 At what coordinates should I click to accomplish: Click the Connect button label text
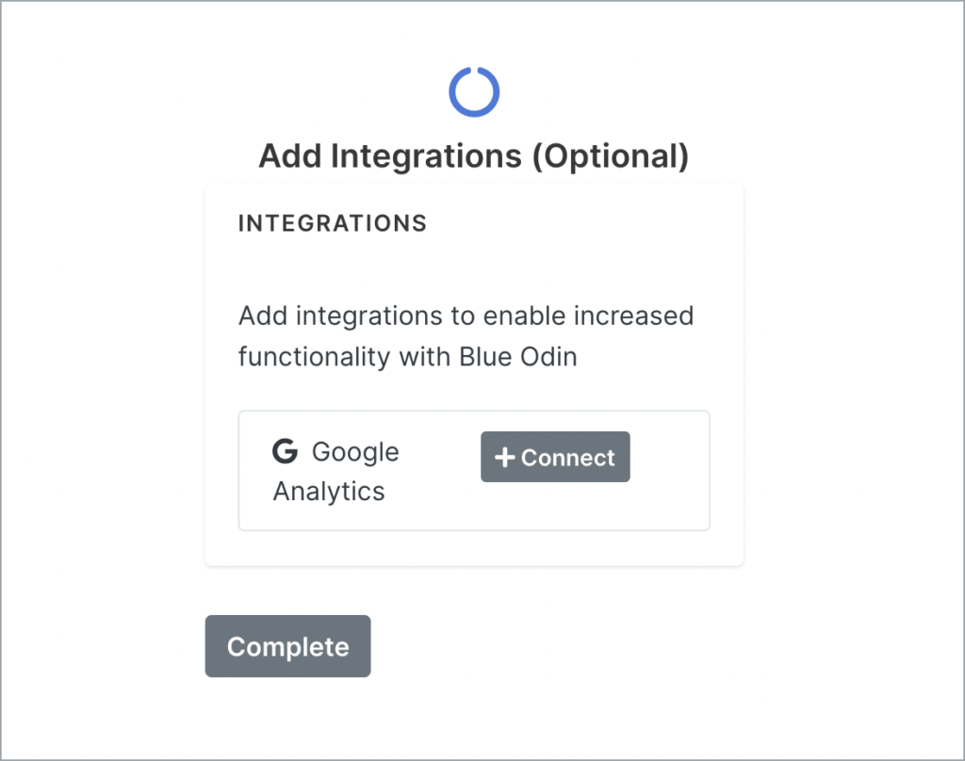(566, 456)
